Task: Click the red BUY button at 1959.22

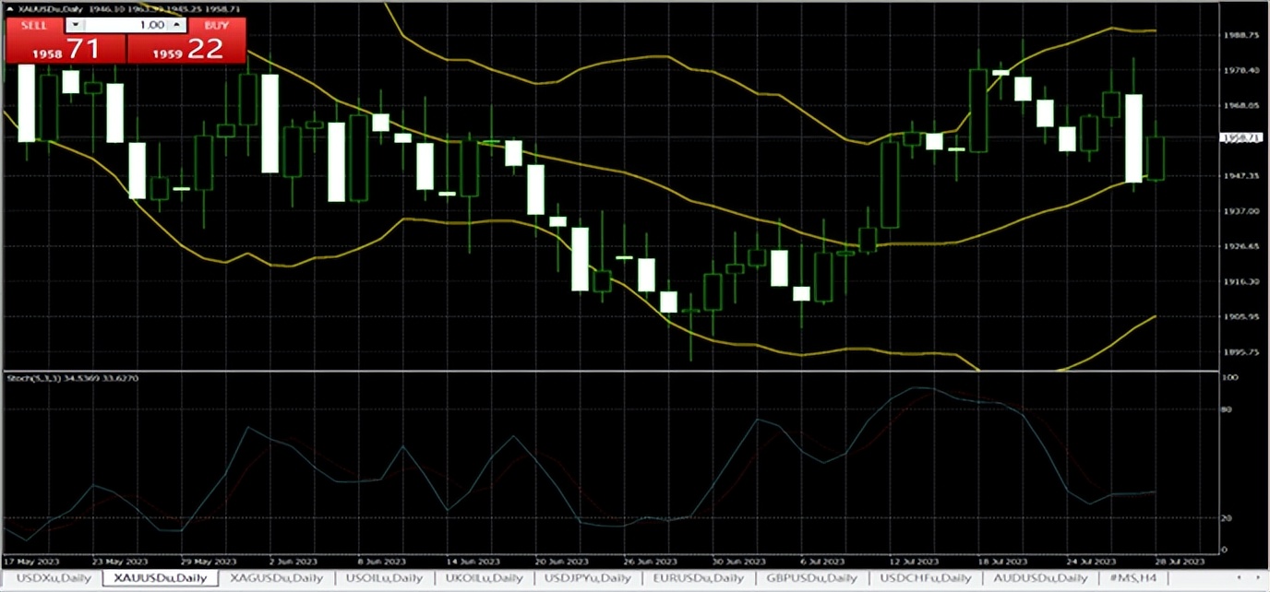Action: [187, 41]
